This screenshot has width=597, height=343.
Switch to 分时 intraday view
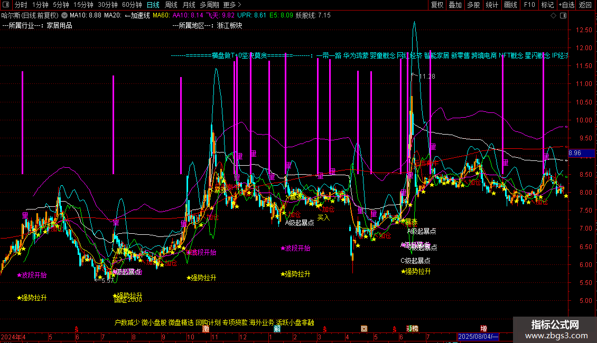tap(21, 5)
